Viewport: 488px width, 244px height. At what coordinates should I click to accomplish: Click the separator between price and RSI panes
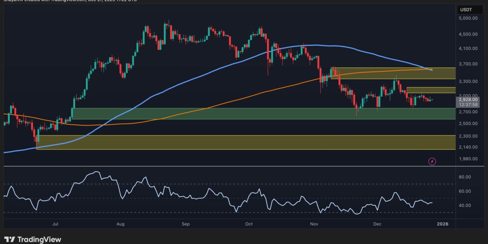(225, 166)
